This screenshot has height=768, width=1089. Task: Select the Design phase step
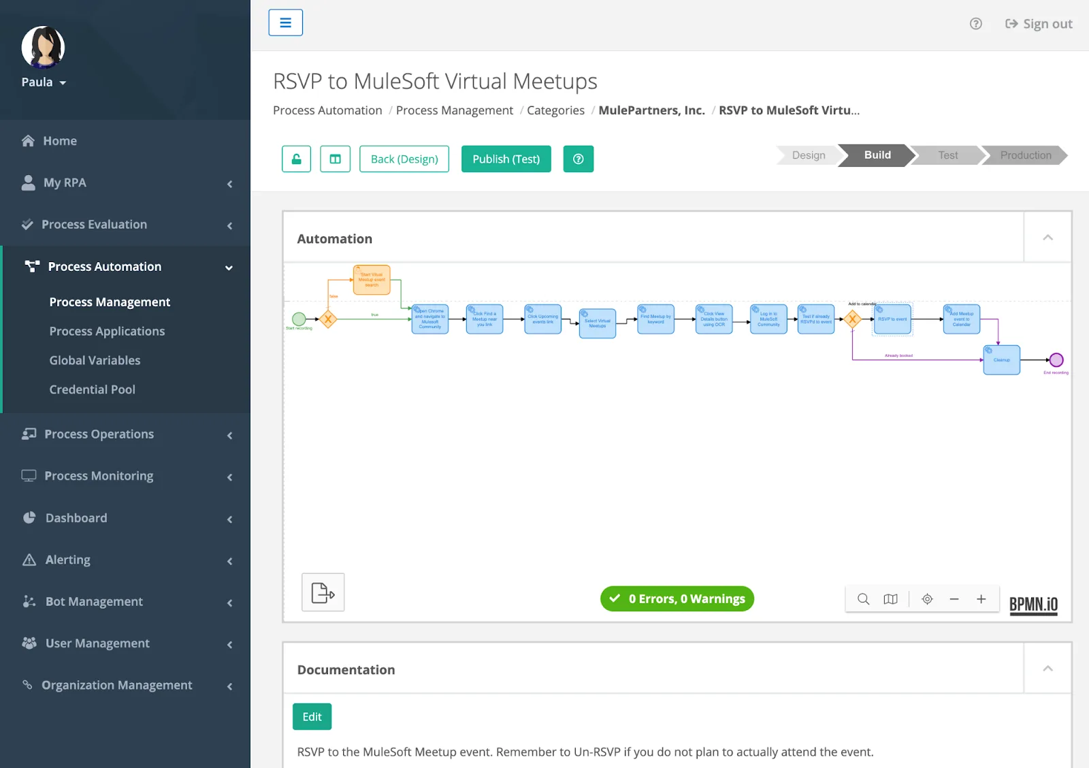pyautogui.click(x=808, y=155)
